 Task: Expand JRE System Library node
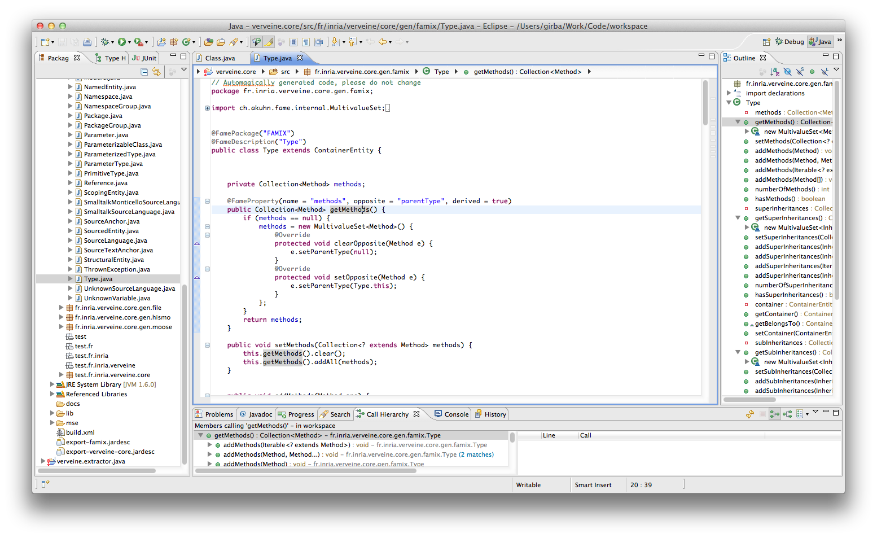click(x=52, y=384)
